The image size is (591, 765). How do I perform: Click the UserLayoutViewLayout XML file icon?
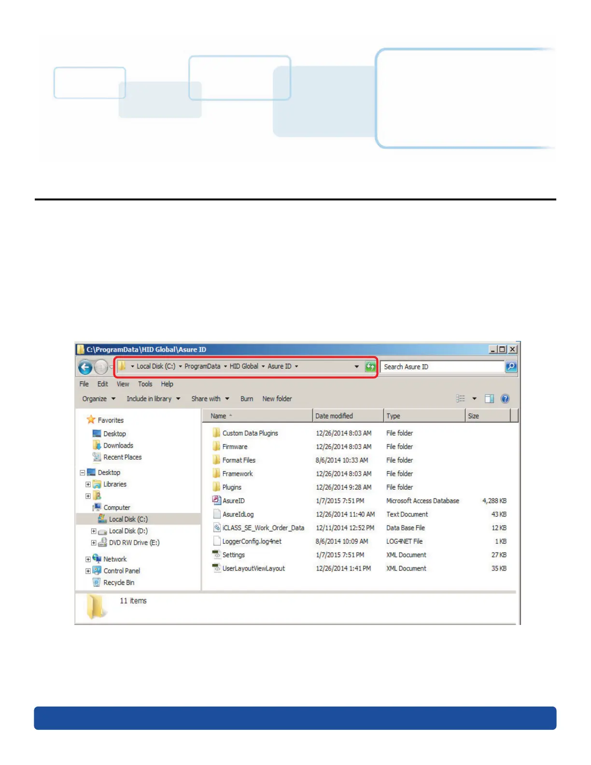point(217,568)
